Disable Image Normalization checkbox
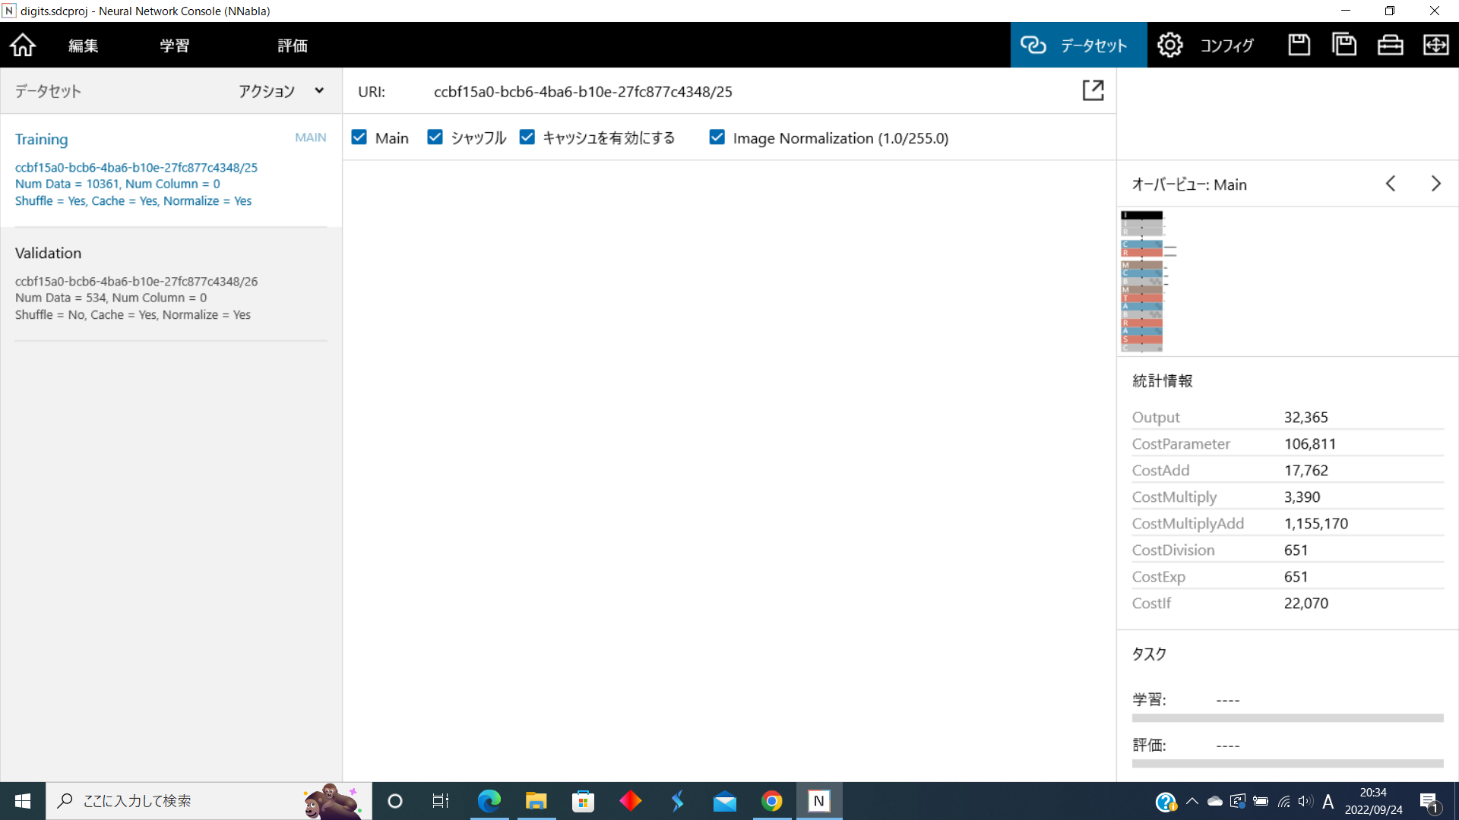1459x820 pixels. [x=717, y=137]
